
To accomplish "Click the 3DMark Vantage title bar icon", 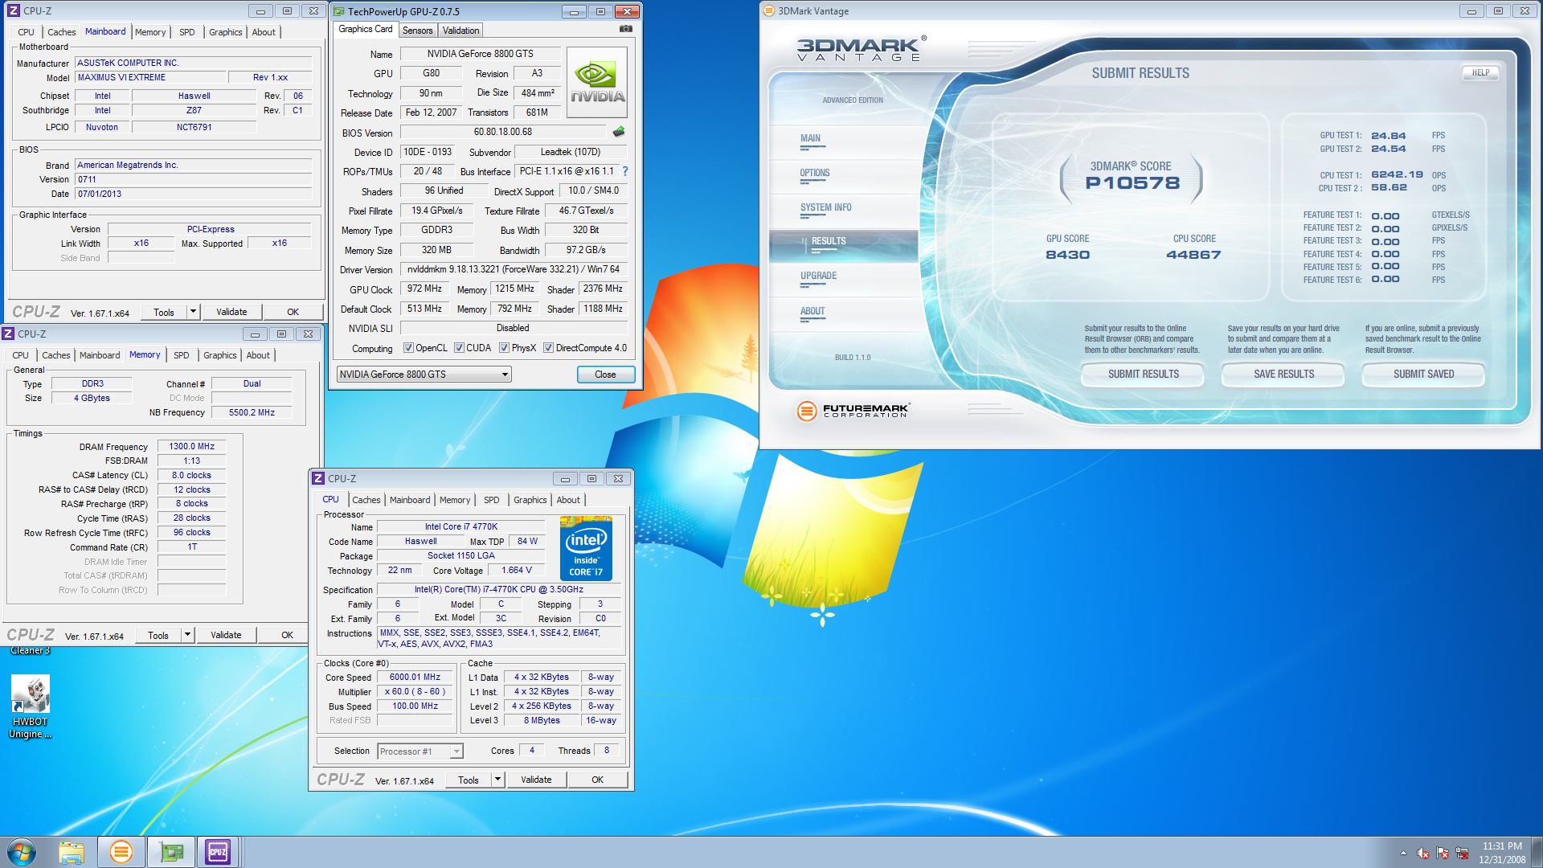I will click(769, 10).
